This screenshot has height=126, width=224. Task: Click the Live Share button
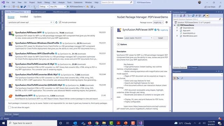tap(210, 7)
